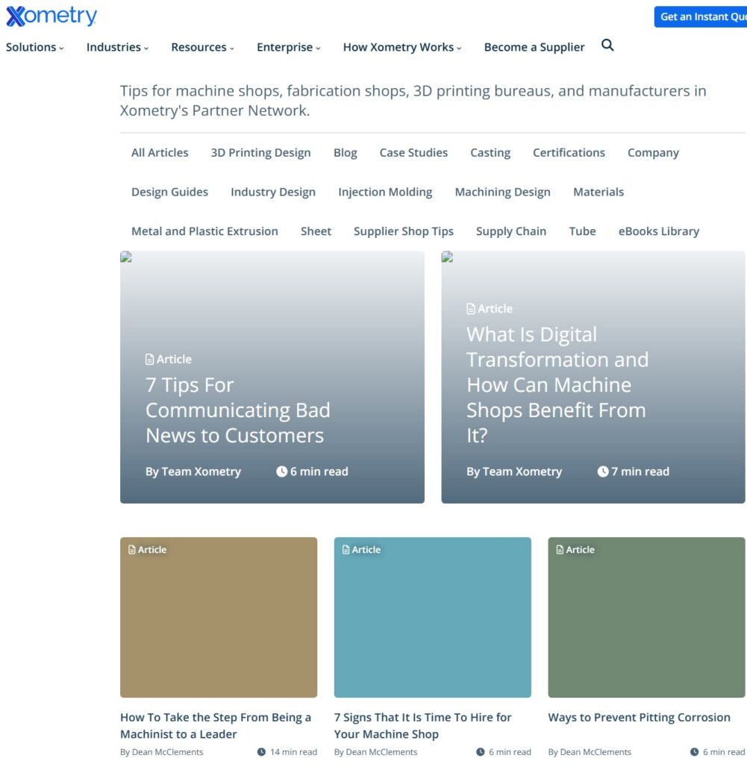Select the Supplier Shop Tips category
Screen dimensions: 747x764
(404, 231)
